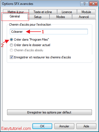Viewport: 99px width, 132px height.
Task: Choose Créer dans le dossier actuel
Action: [x=30, y=45]
